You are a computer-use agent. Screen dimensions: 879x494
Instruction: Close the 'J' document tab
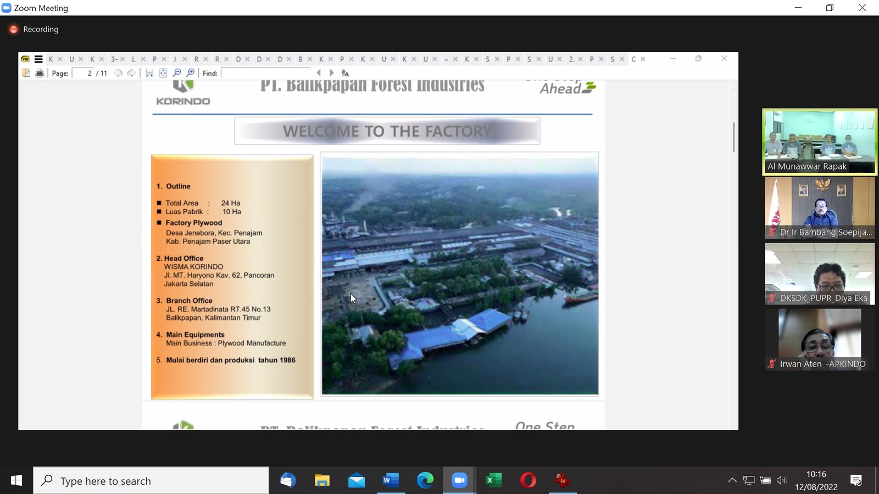(x=185, y=59)
